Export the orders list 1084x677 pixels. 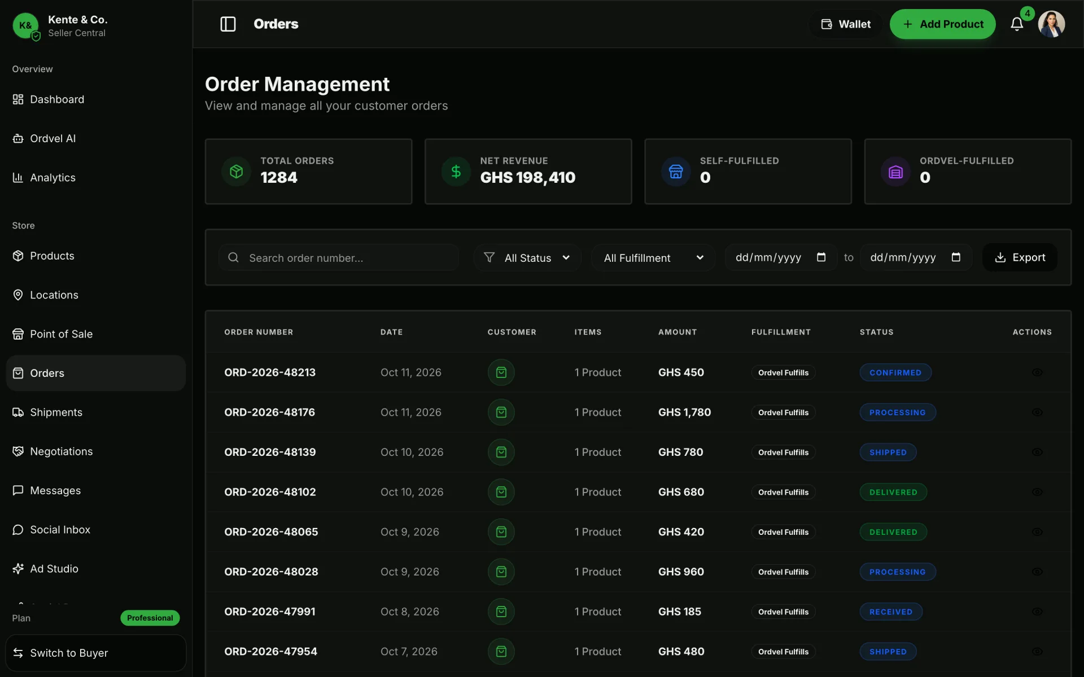1020,257
